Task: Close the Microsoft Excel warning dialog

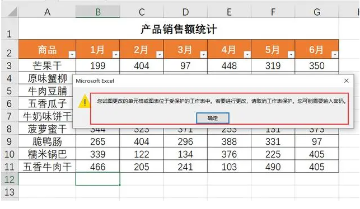Action: (347, 80)
